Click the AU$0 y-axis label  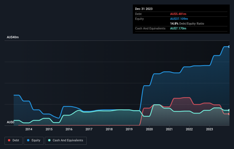(x=11, y=122)
